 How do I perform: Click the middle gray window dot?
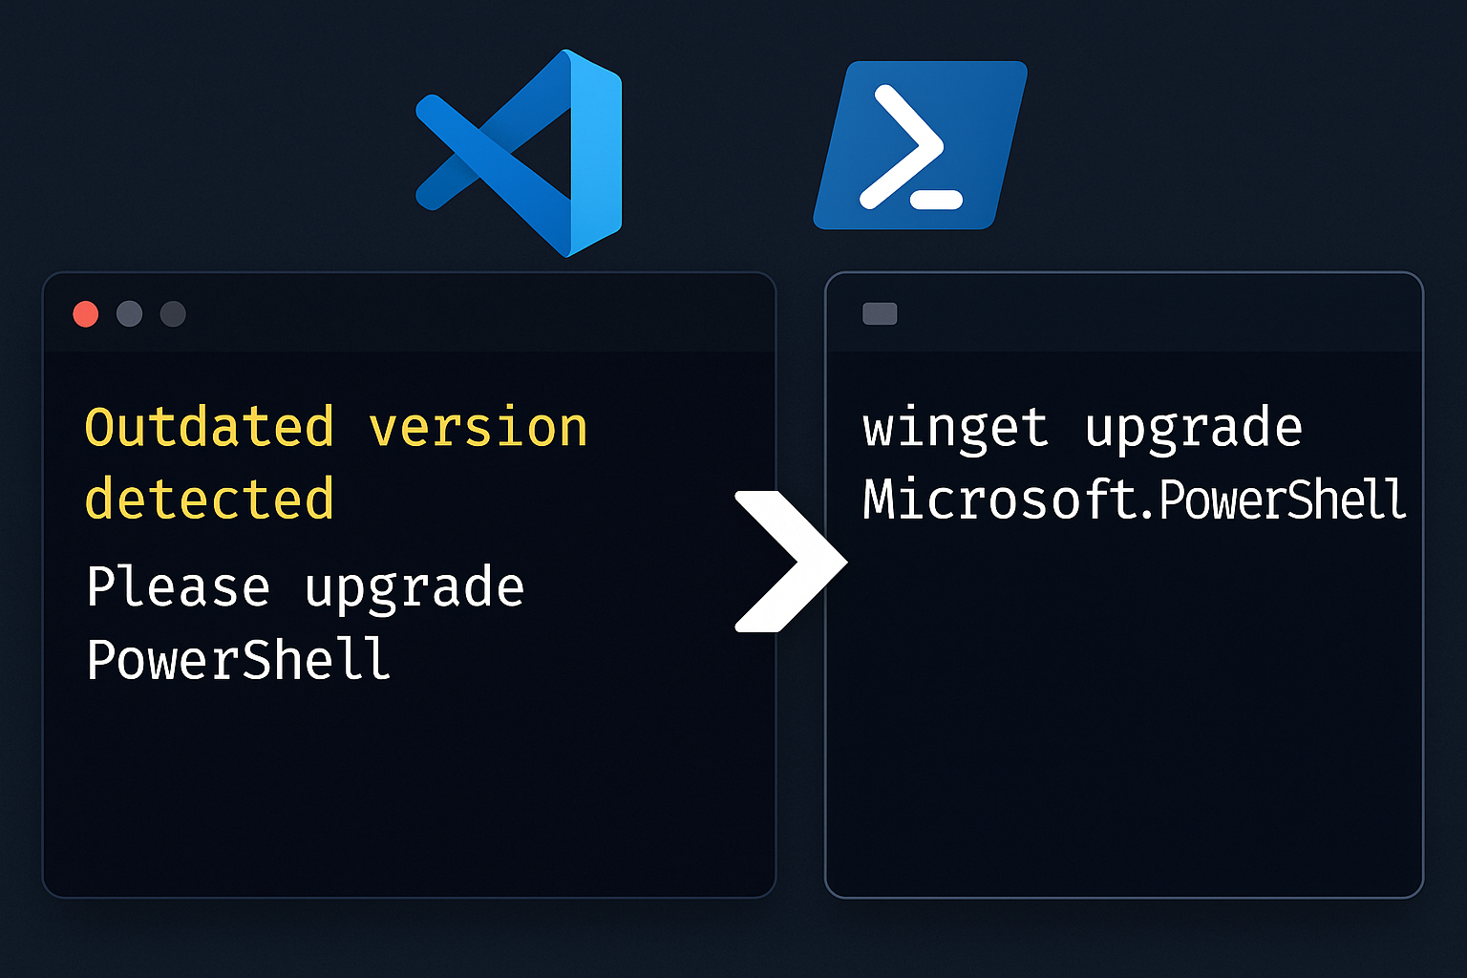pos(129,314)
